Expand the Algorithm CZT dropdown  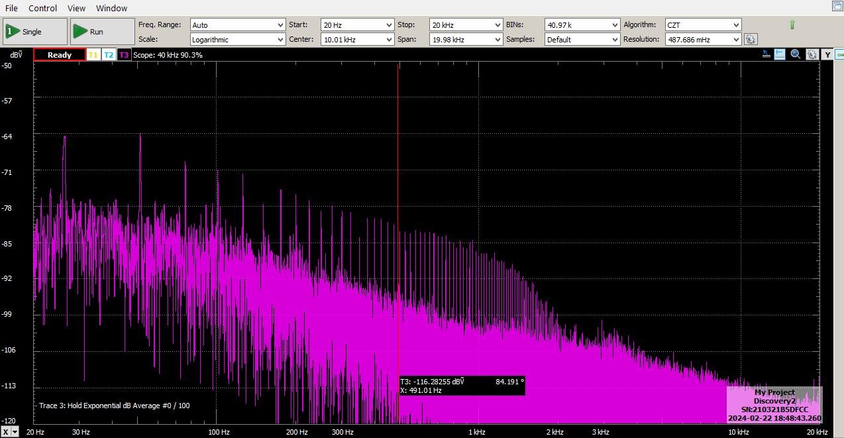click(x=702, y=25)
